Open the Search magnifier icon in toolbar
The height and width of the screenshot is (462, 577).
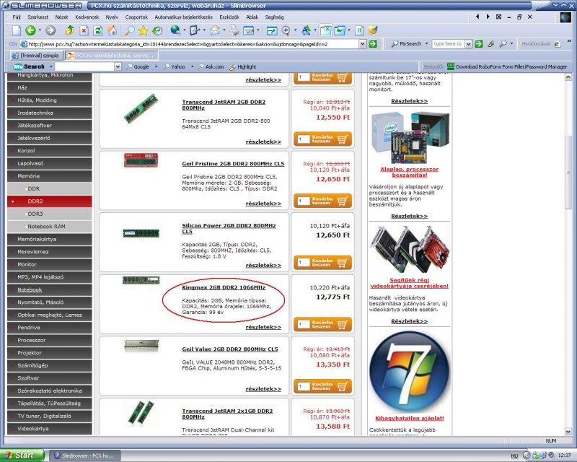[129, 30]
